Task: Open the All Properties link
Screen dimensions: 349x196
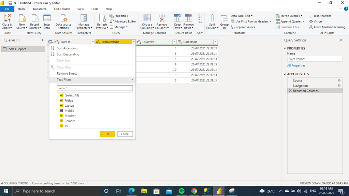Action: coord(296,65)
